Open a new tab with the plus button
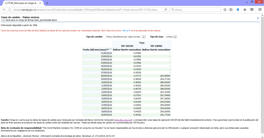Screen dimensions: 264x138 point(47,3)
